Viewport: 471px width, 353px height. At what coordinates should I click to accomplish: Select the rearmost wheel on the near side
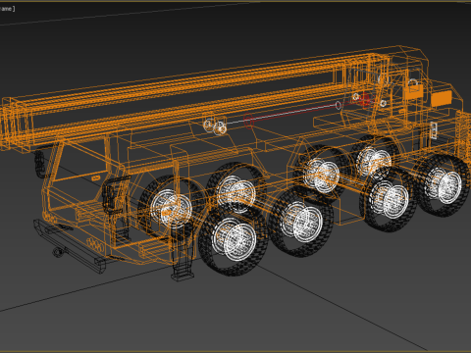coord(444,185)
